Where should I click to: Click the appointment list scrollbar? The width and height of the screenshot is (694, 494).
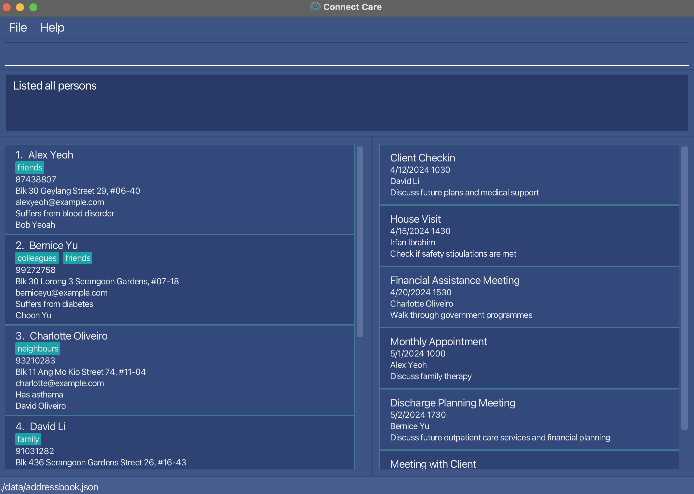click(685, 288)
